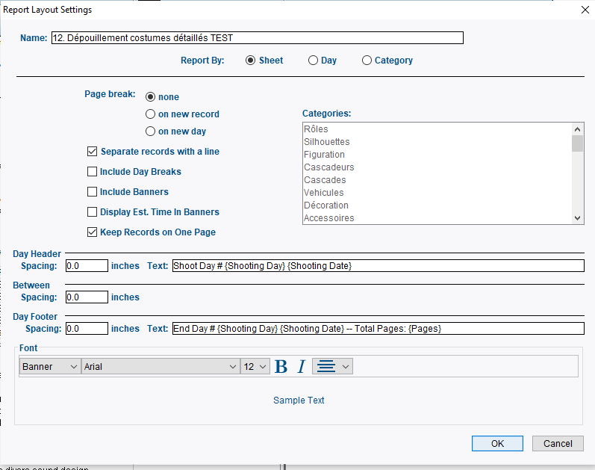Select Report By Category option
This screenshot has height=470, width=595.
[367, 61]
